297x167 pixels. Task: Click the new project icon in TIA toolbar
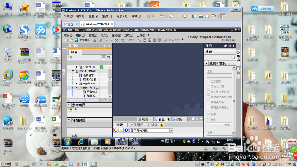67,40
